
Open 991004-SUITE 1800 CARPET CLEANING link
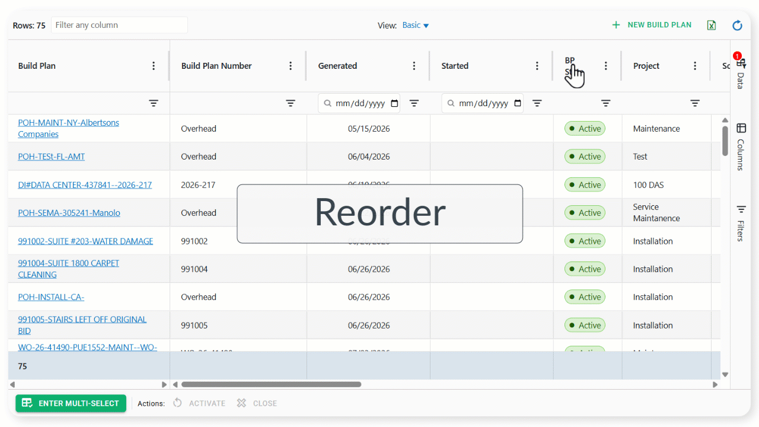point(68,269)
